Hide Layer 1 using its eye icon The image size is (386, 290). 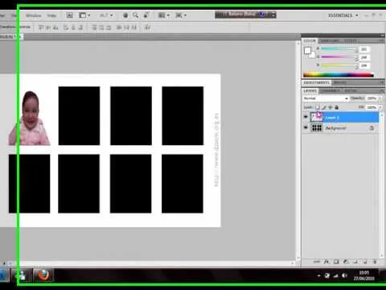[306, 117]
